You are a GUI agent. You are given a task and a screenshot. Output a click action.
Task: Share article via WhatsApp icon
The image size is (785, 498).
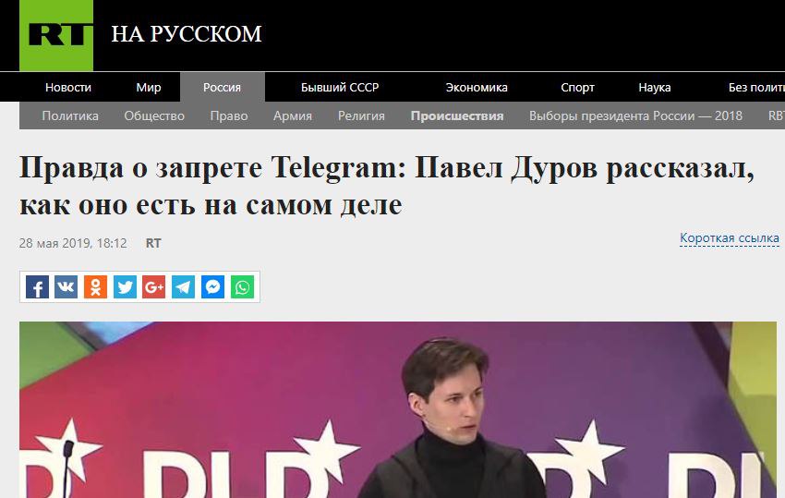[242, 287]
